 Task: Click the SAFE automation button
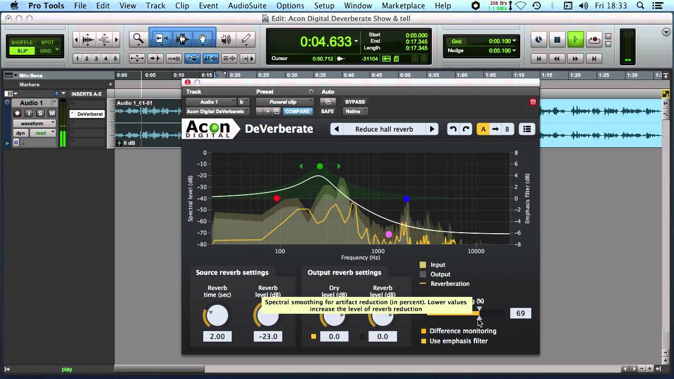[328, 111]
